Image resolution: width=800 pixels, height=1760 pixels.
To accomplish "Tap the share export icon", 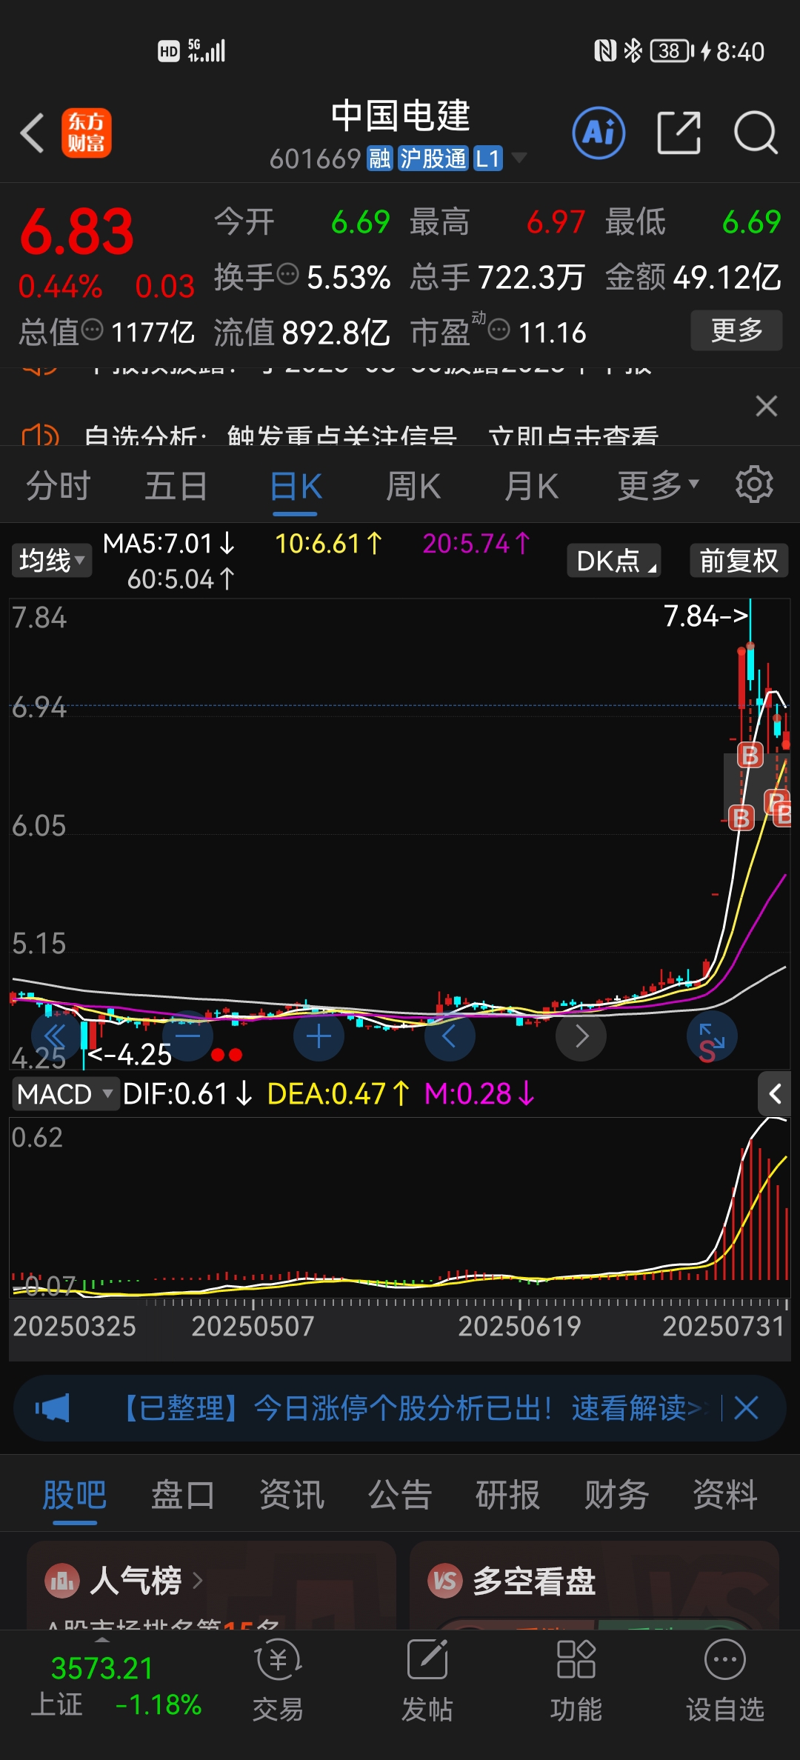I will (679, 133).
